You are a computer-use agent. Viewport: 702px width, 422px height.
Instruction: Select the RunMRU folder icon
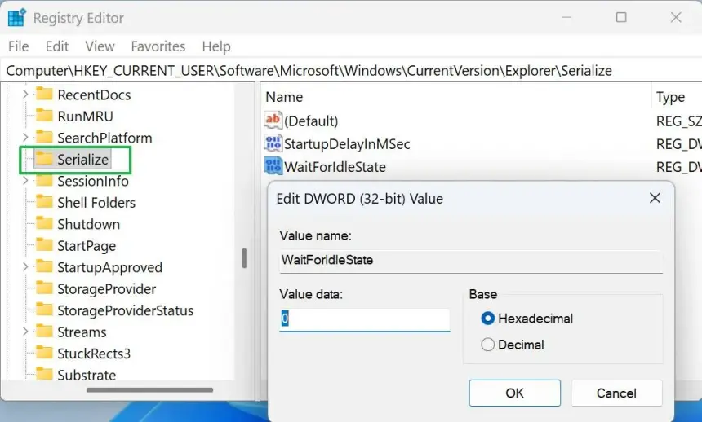(44, 116)
